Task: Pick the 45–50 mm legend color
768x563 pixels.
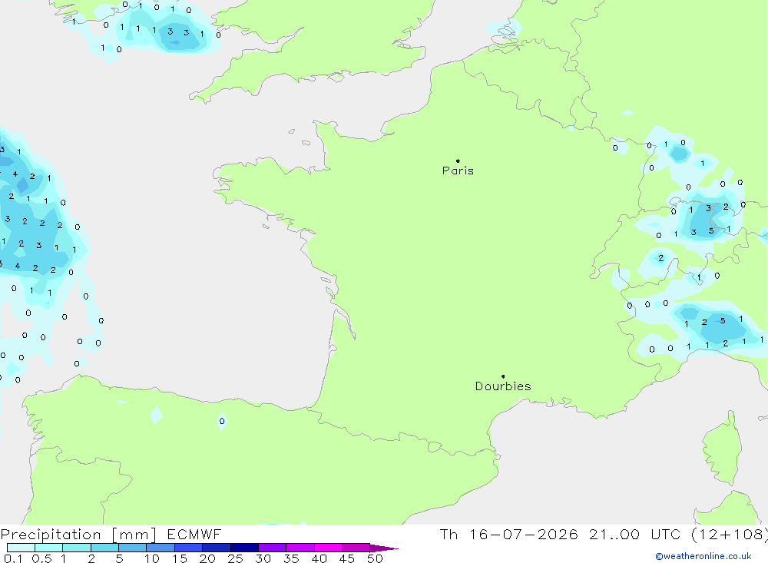Action: tap(356, 548)
